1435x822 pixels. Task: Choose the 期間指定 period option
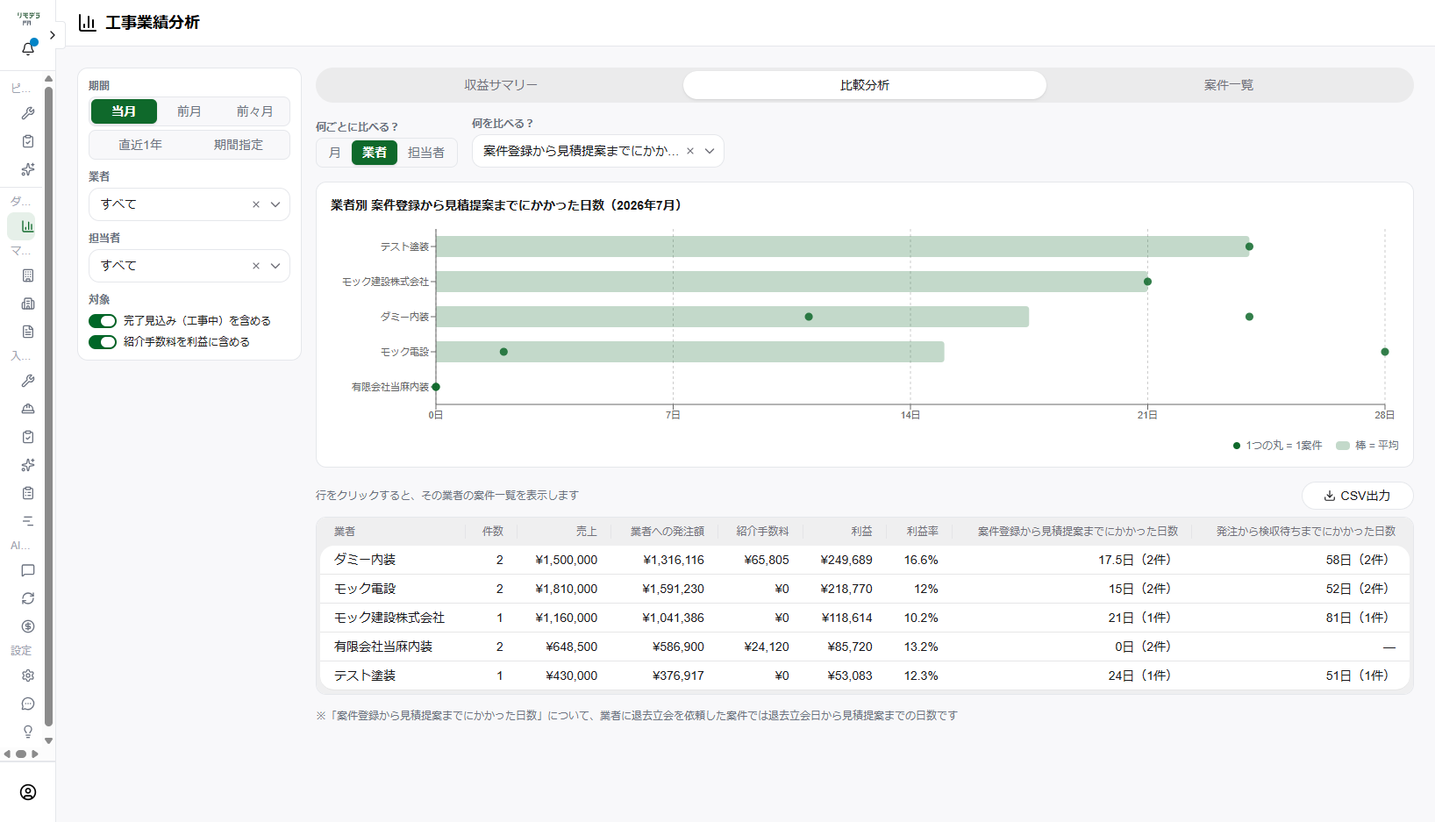(239, 145)
